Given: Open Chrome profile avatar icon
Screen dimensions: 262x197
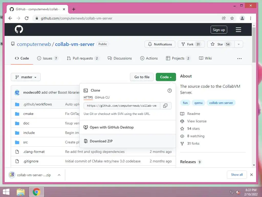Looking at the screenshot, I should pyautogui.click(x=242, y=18).
